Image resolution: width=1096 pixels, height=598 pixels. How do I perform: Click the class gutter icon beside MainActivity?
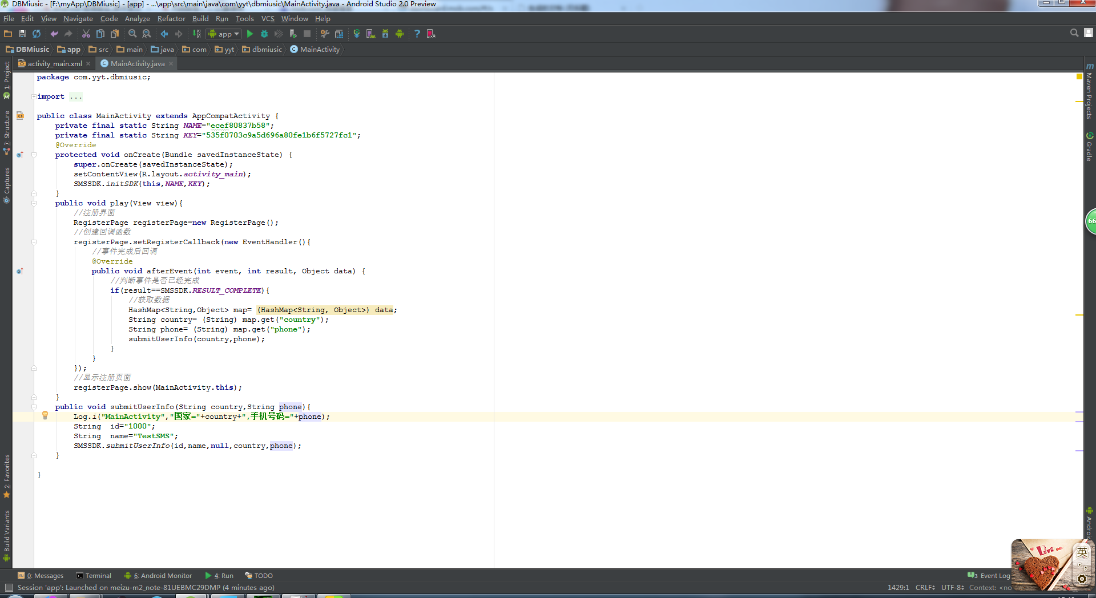(20, 116)
